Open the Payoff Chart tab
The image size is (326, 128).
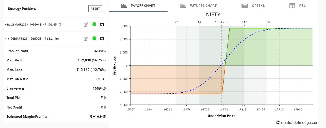tap(138, 6)
